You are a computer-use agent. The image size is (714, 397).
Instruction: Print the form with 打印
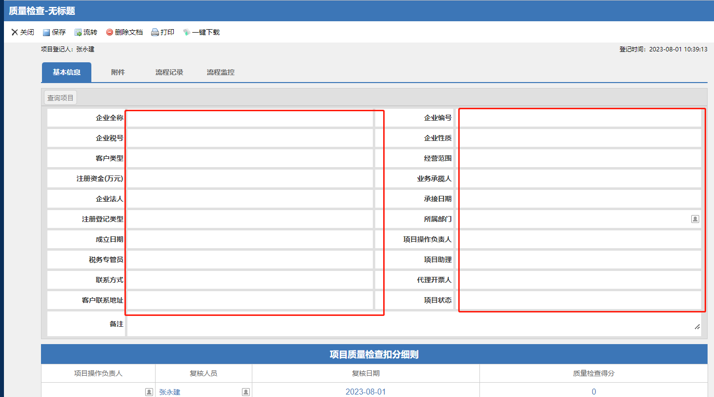pos(163,32)
